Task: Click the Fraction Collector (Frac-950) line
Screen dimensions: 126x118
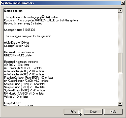Action: (28, 78)
